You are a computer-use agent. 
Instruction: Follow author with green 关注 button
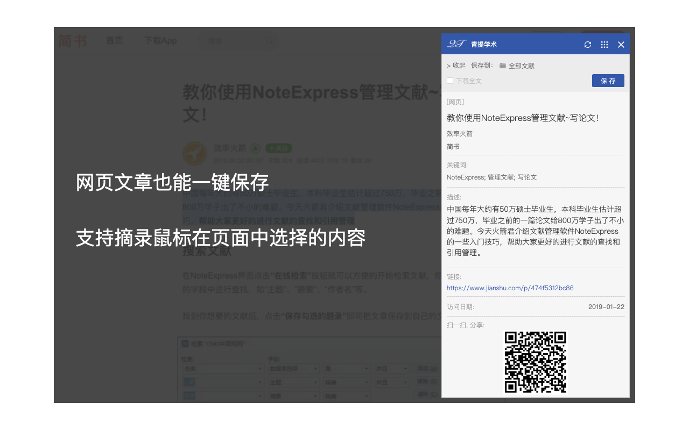tap(278, 148)
